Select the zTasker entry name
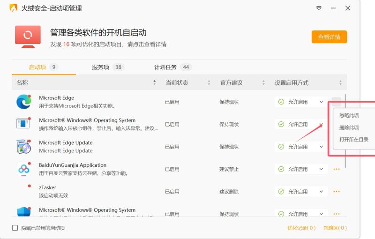375x239 pixels. [x=48, y=187]
